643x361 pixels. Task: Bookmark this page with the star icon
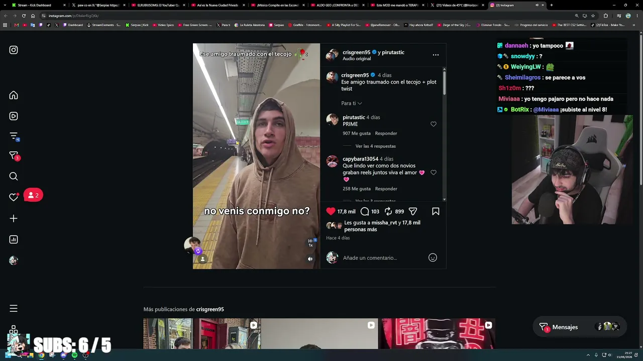[x=593, y=16]
